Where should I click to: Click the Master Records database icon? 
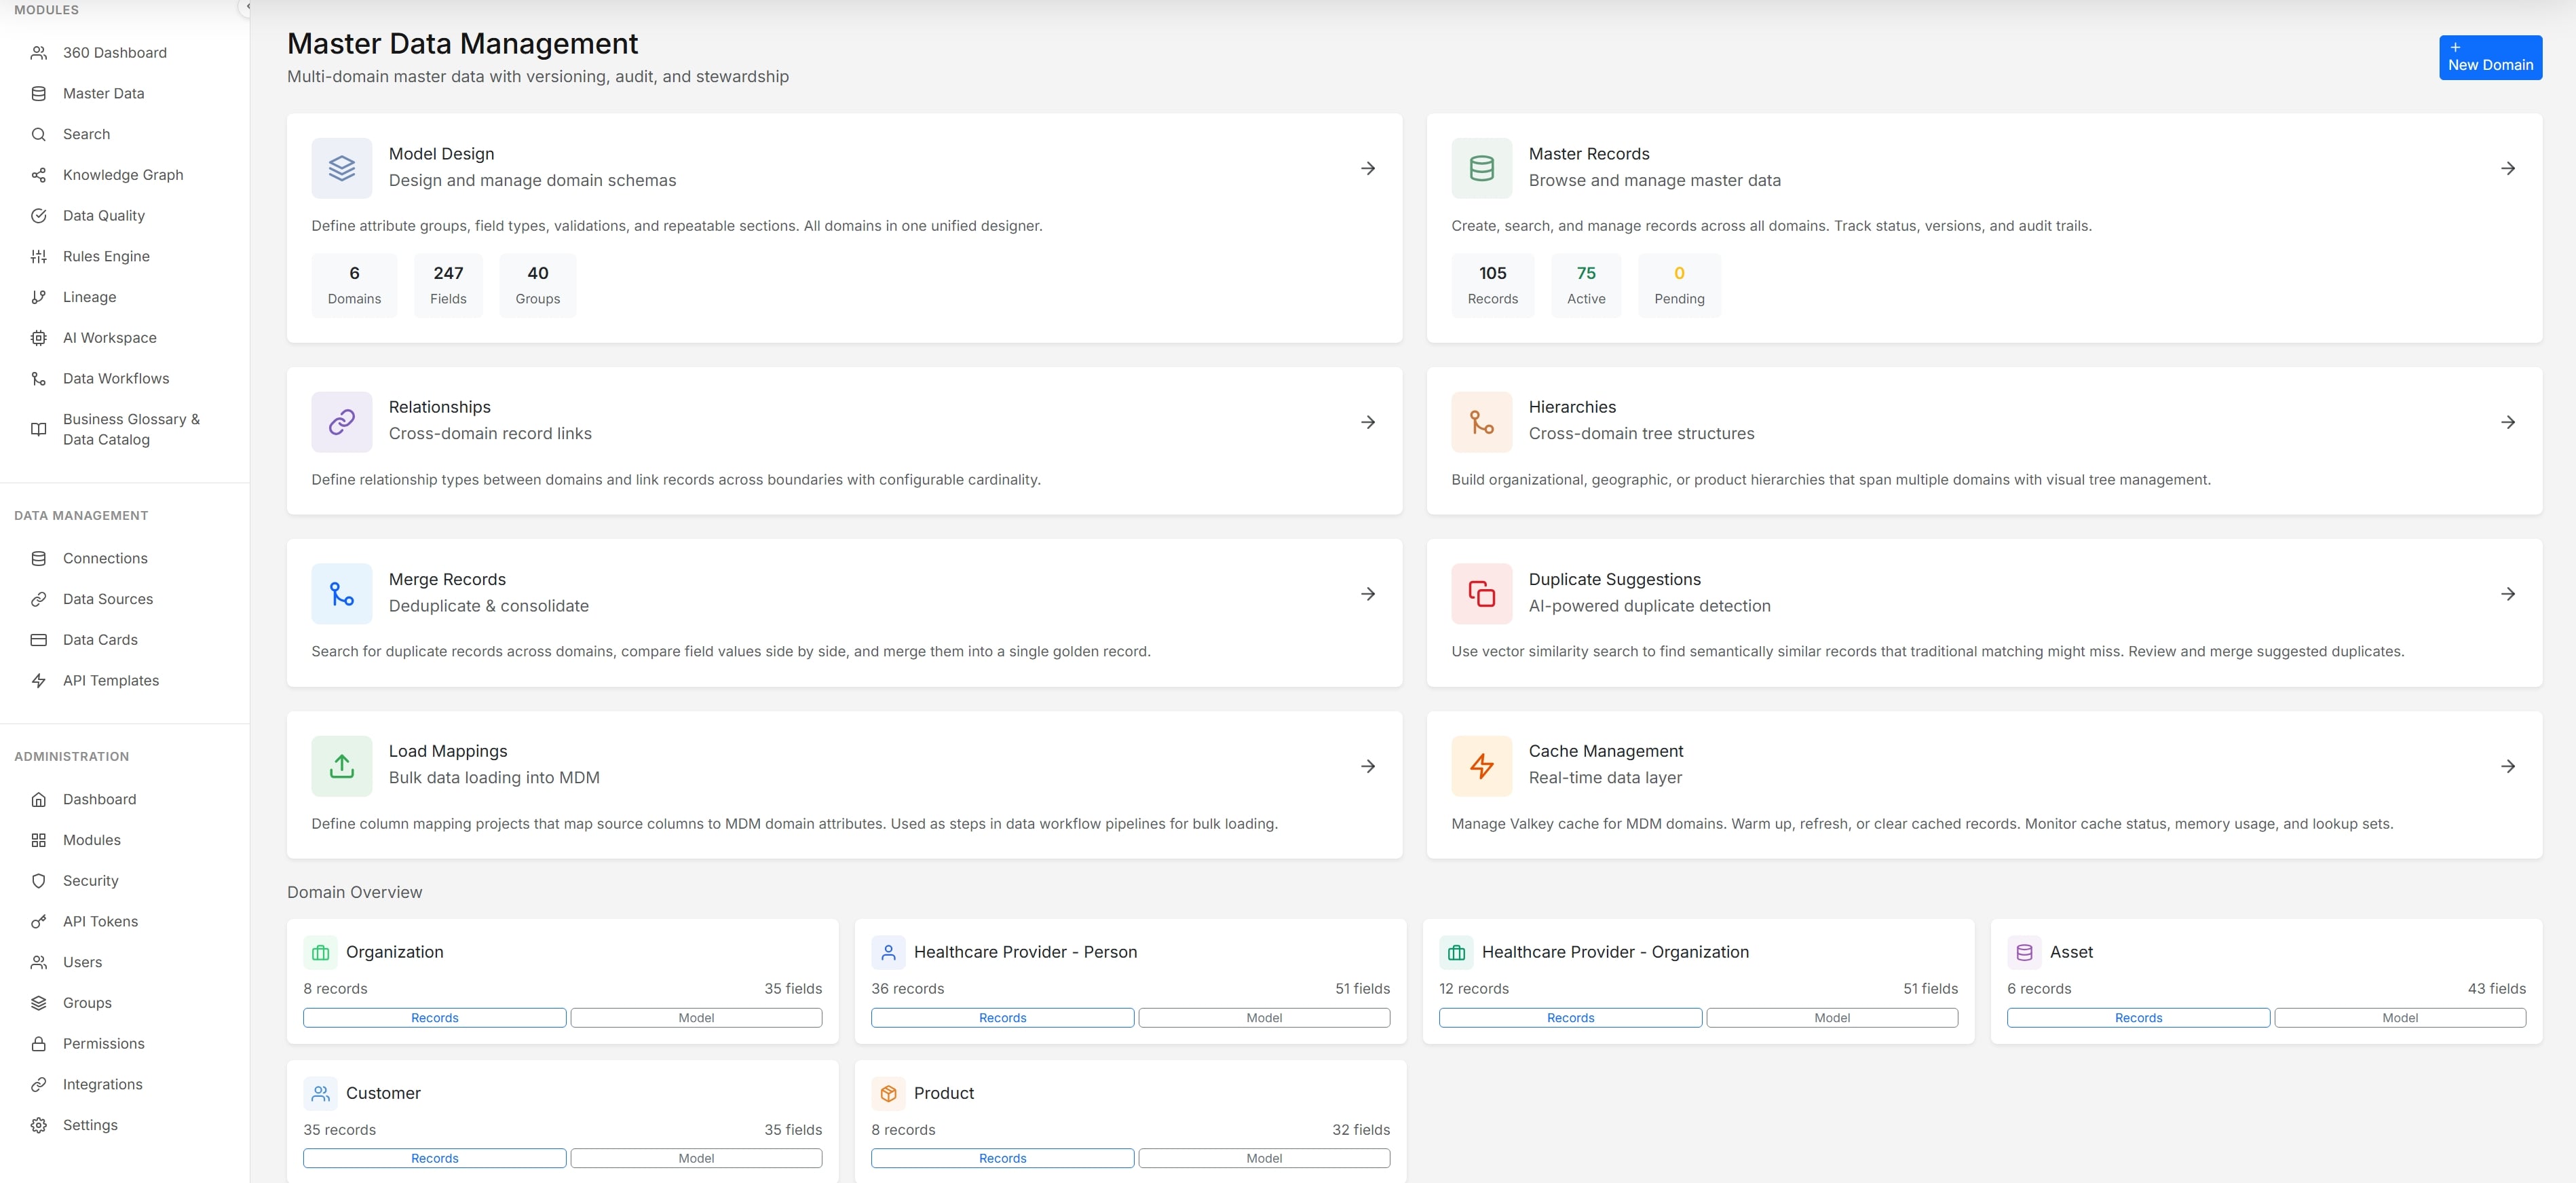pyautogui.click(x=1481, y=168)
